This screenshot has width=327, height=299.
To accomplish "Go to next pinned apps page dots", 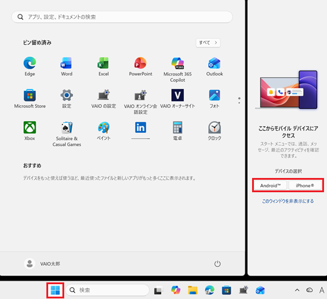I will (x=239, y=100).
